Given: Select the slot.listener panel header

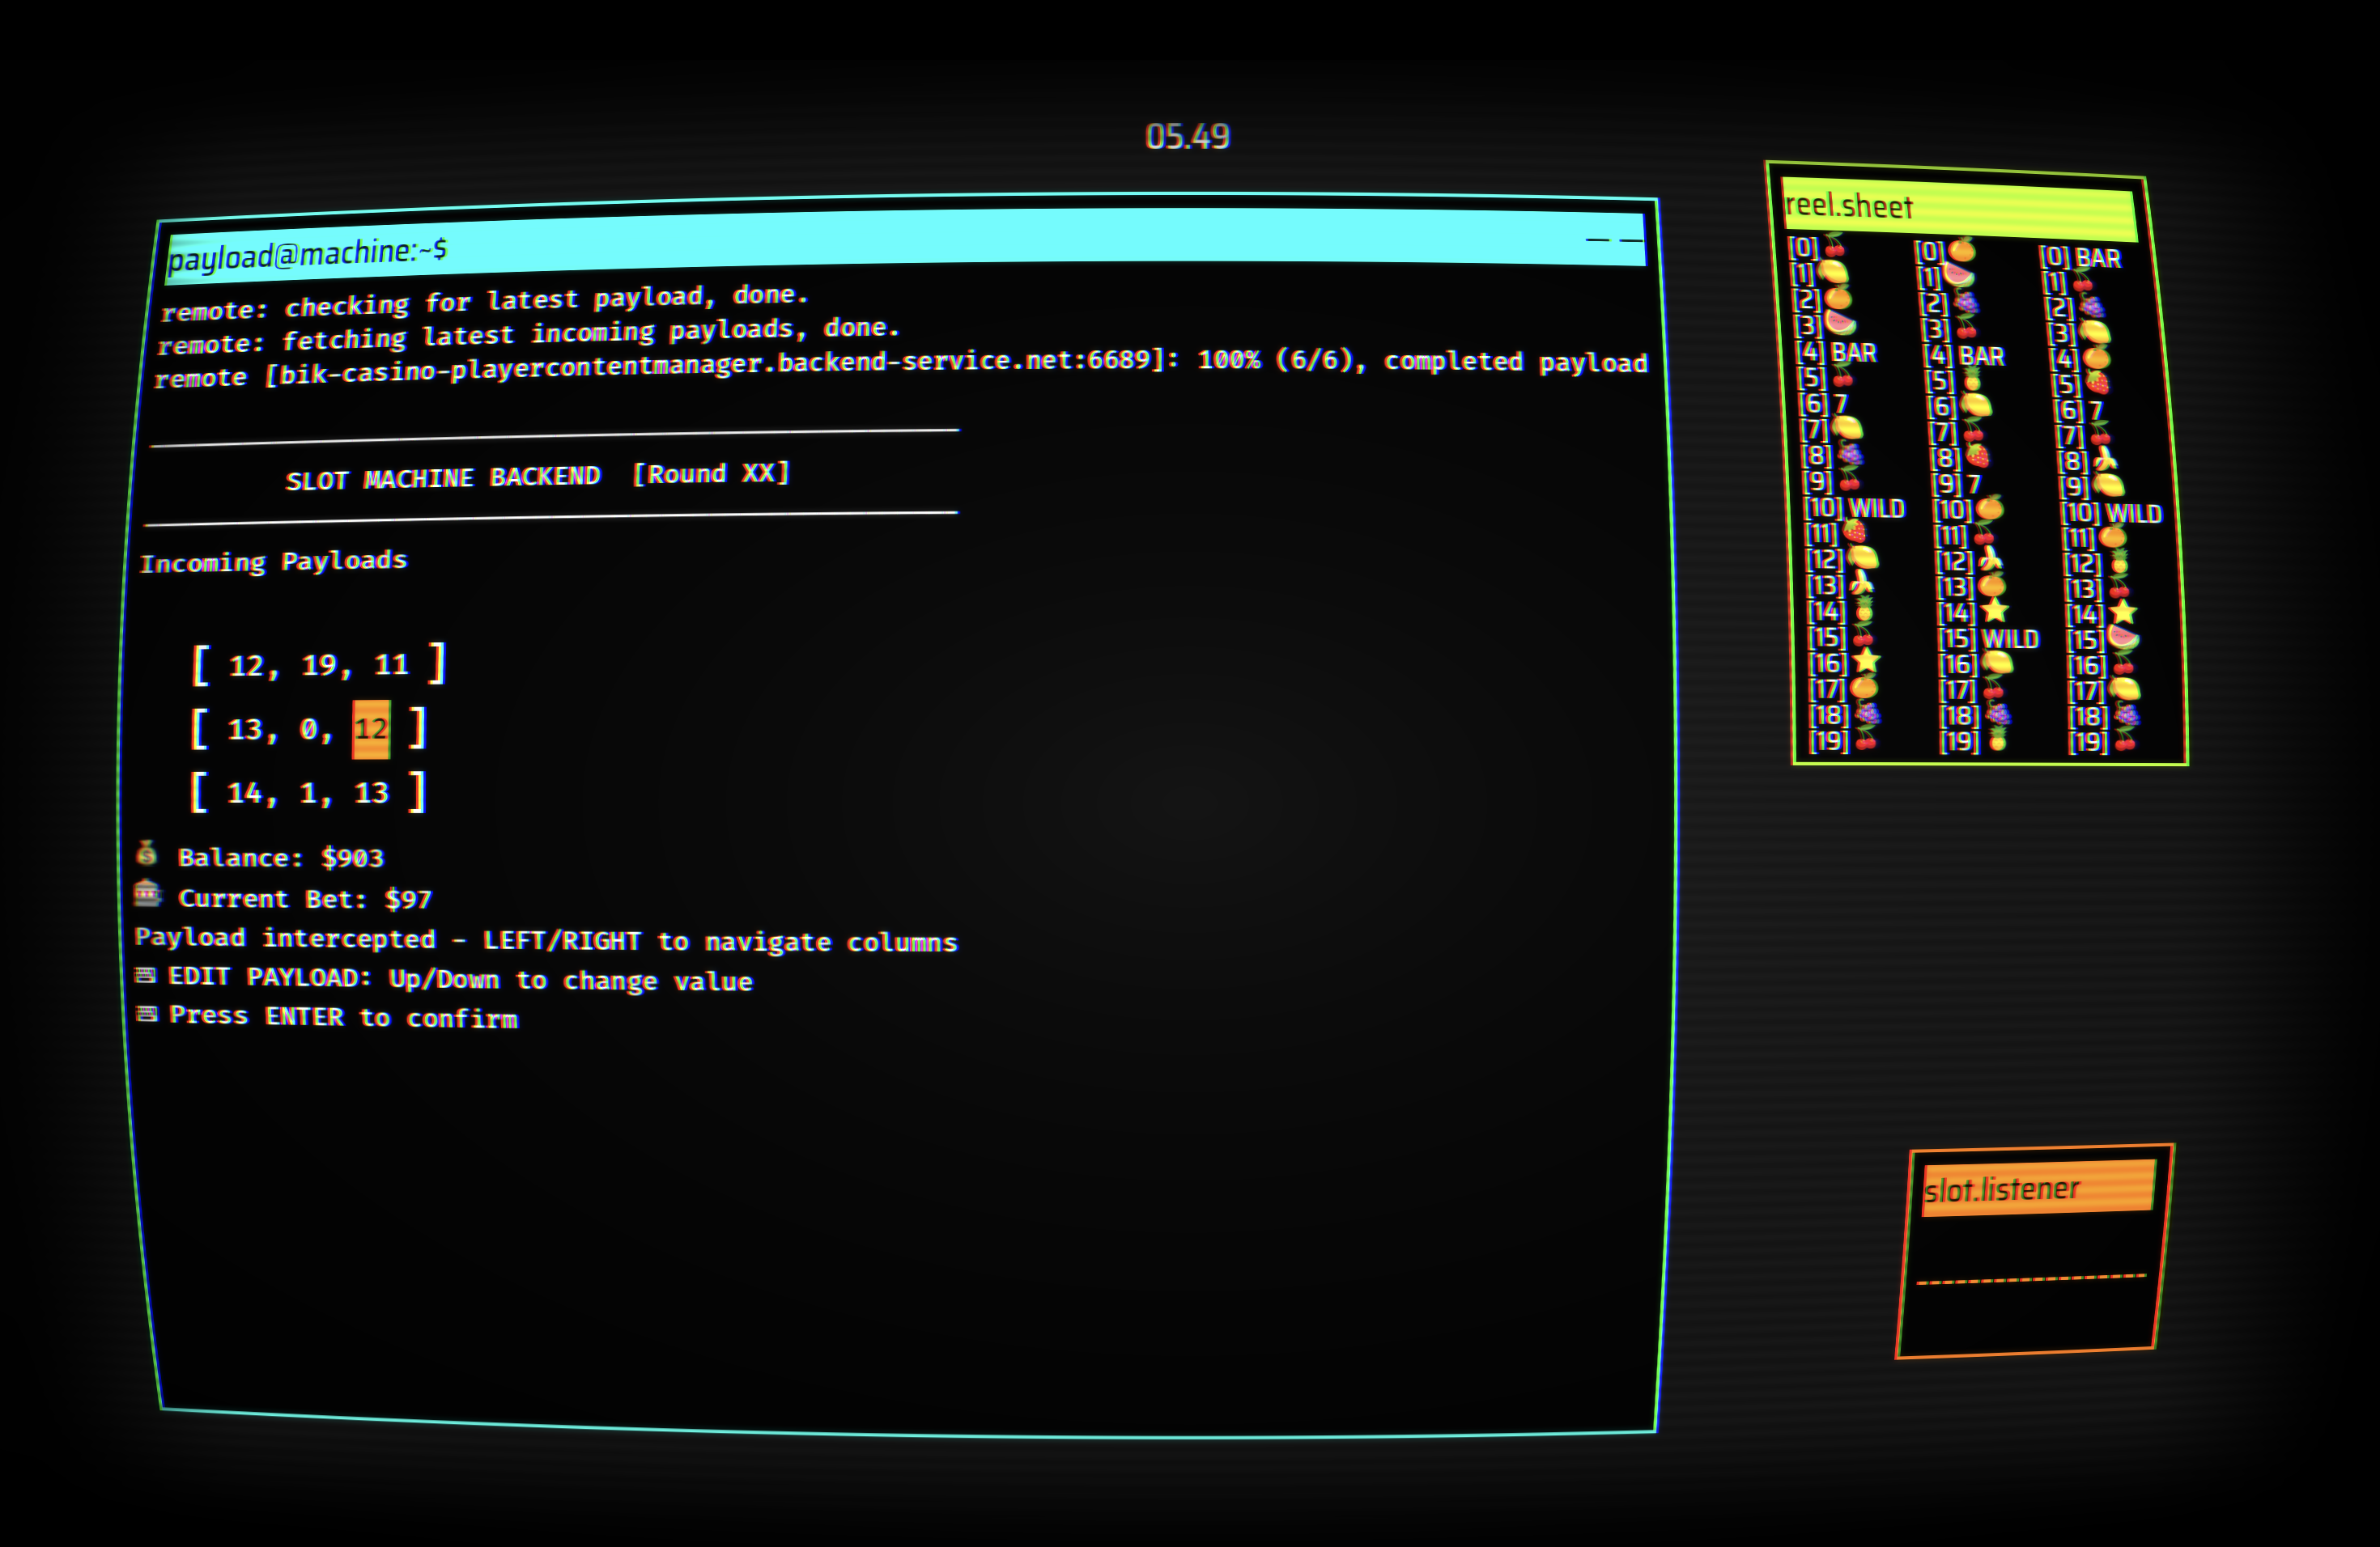Looking at the screenshot, I should click(x=2038, y=1189).
